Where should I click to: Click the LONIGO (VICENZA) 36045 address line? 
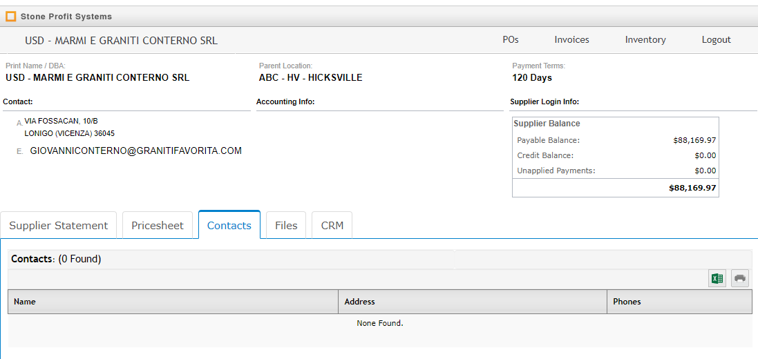tap(70, 133)
